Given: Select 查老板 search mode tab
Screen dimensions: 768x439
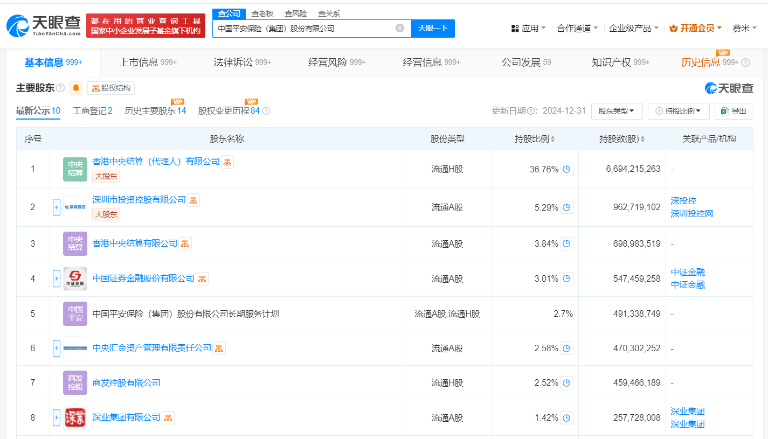Looking at the screenshot, I should [x=262, y=13].
